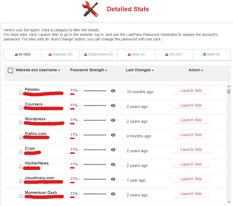Select the All (424) tab
Image resolution: width=233 pixels, height=206 pixels.
pos(23,54)
